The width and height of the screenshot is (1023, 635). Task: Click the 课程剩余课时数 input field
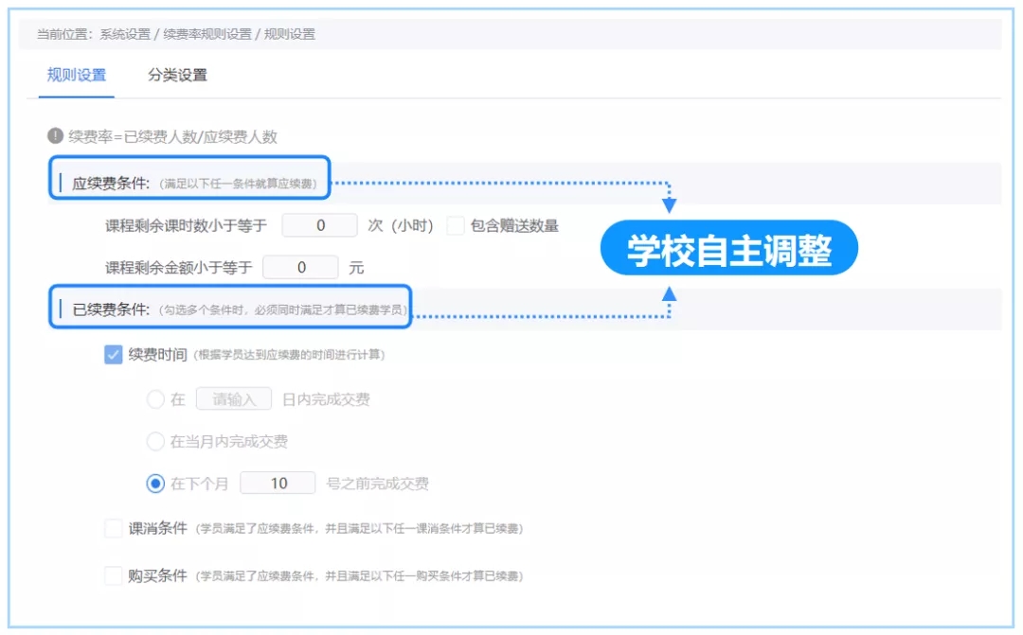(x=320, y=225)
